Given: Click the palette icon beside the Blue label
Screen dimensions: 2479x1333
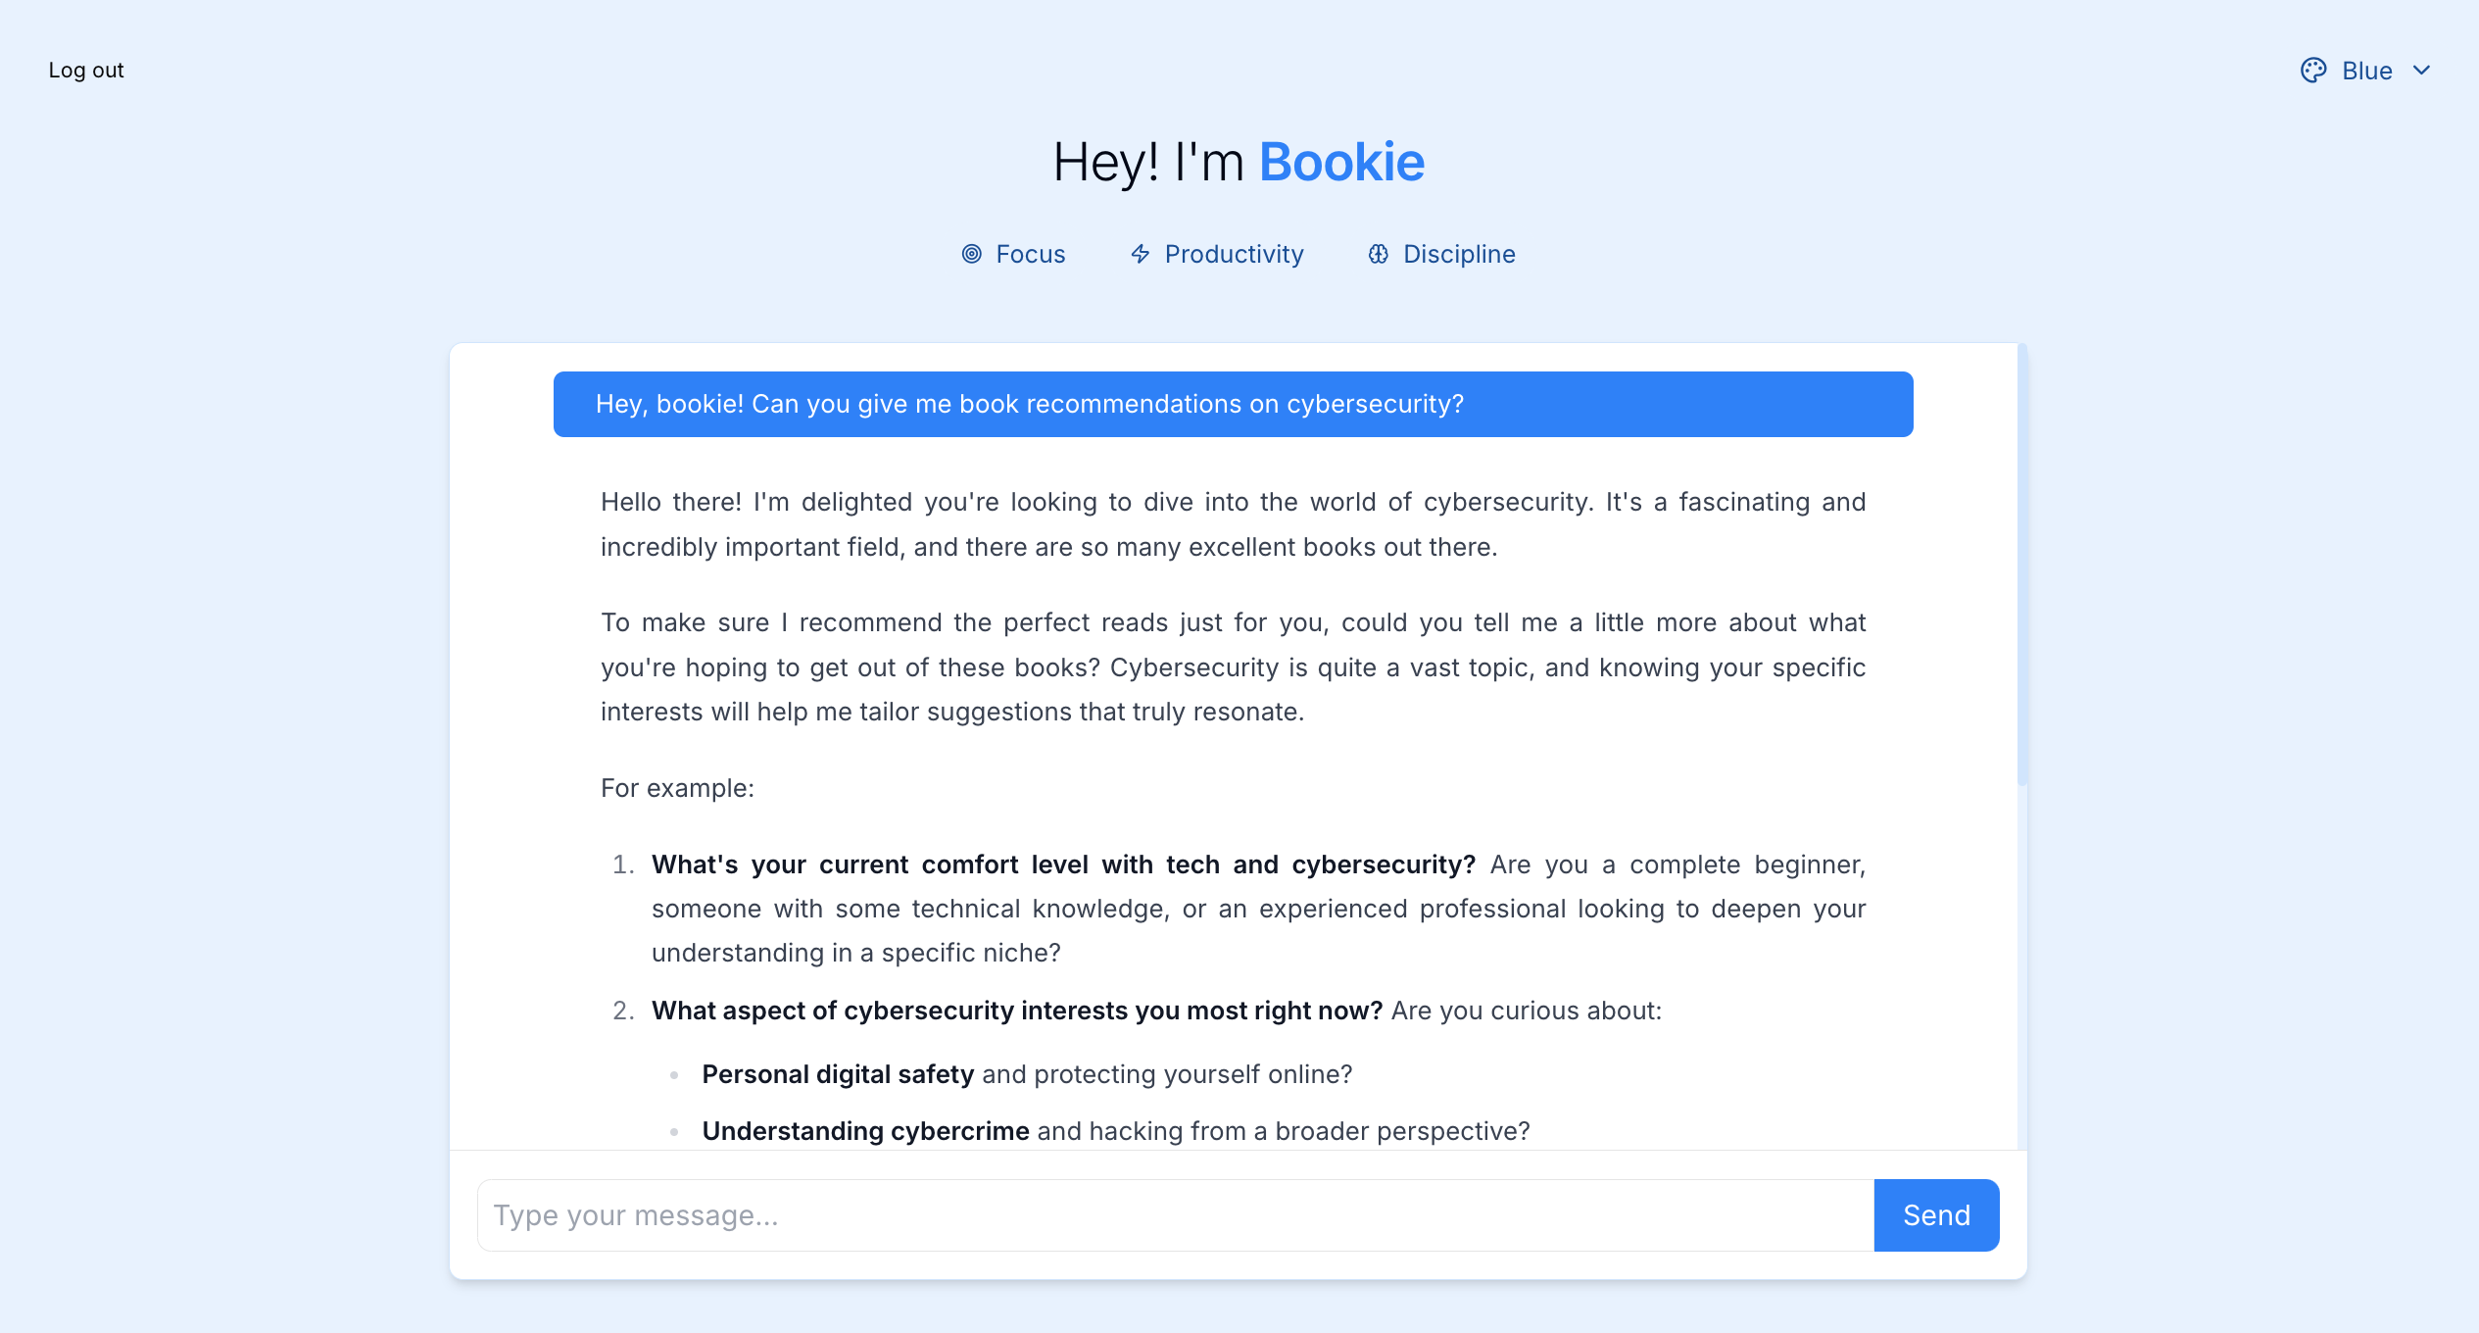Looking at the screenshot, I should click(2315, 70).
